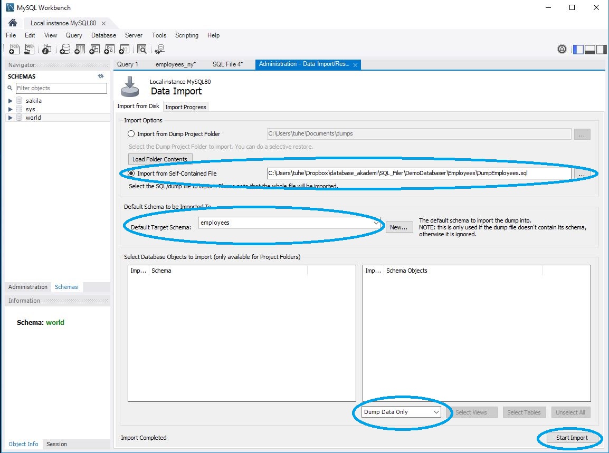Open the object inspector info icon
609x453 pixels.
pyautogui.click(x=46, y=49)
